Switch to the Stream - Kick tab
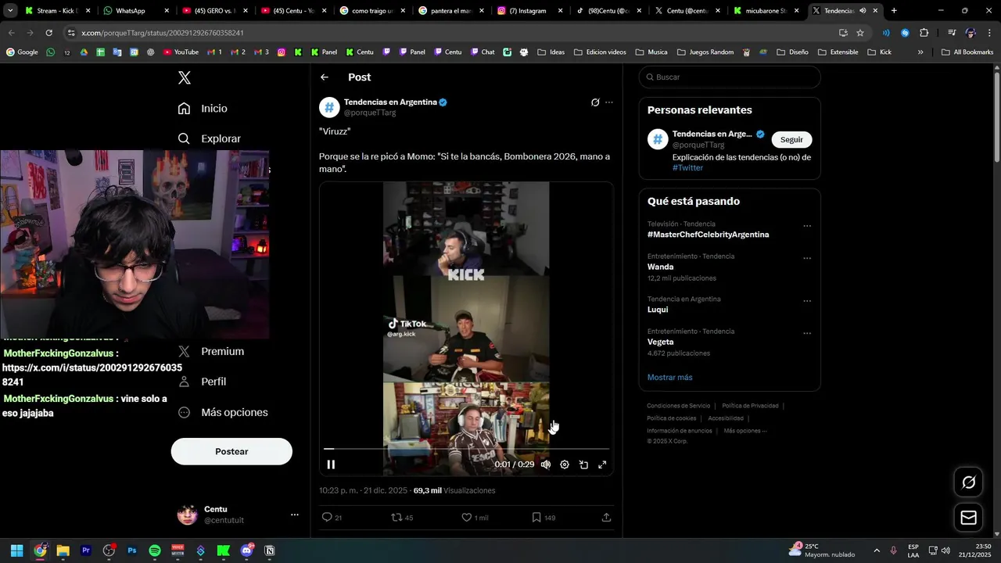The image size is (1001, 563). [x=56, y=11]
